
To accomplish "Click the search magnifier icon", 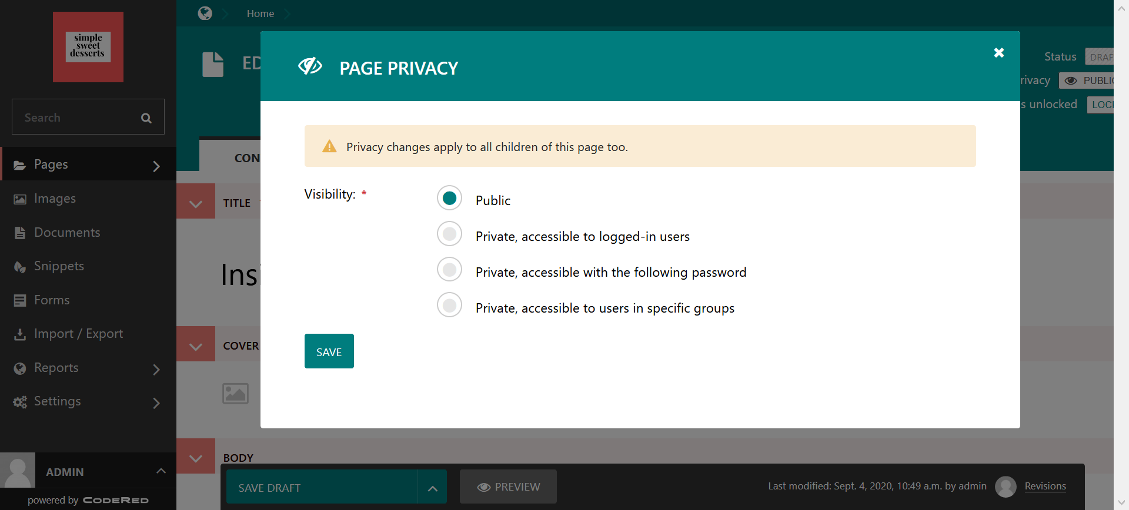I will click(146, 118).
